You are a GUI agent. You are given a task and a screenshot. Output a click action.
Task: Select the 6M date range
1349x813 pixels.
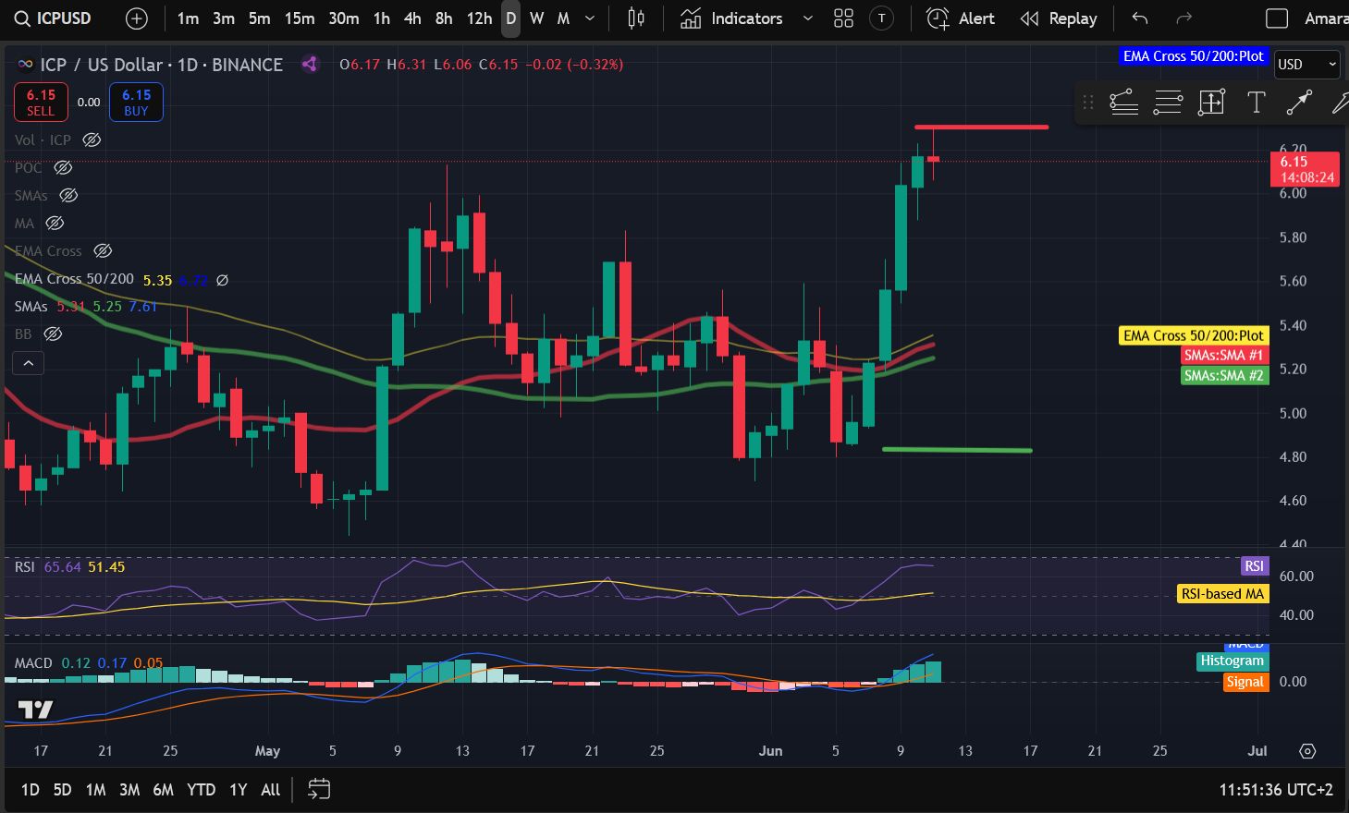(163, 789)
